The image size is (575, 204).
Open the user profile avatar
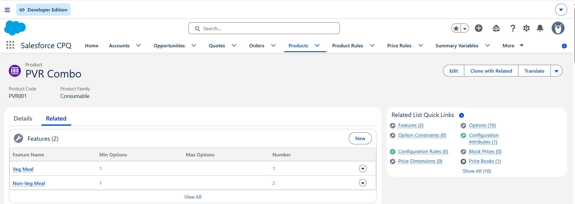point(558,28)
